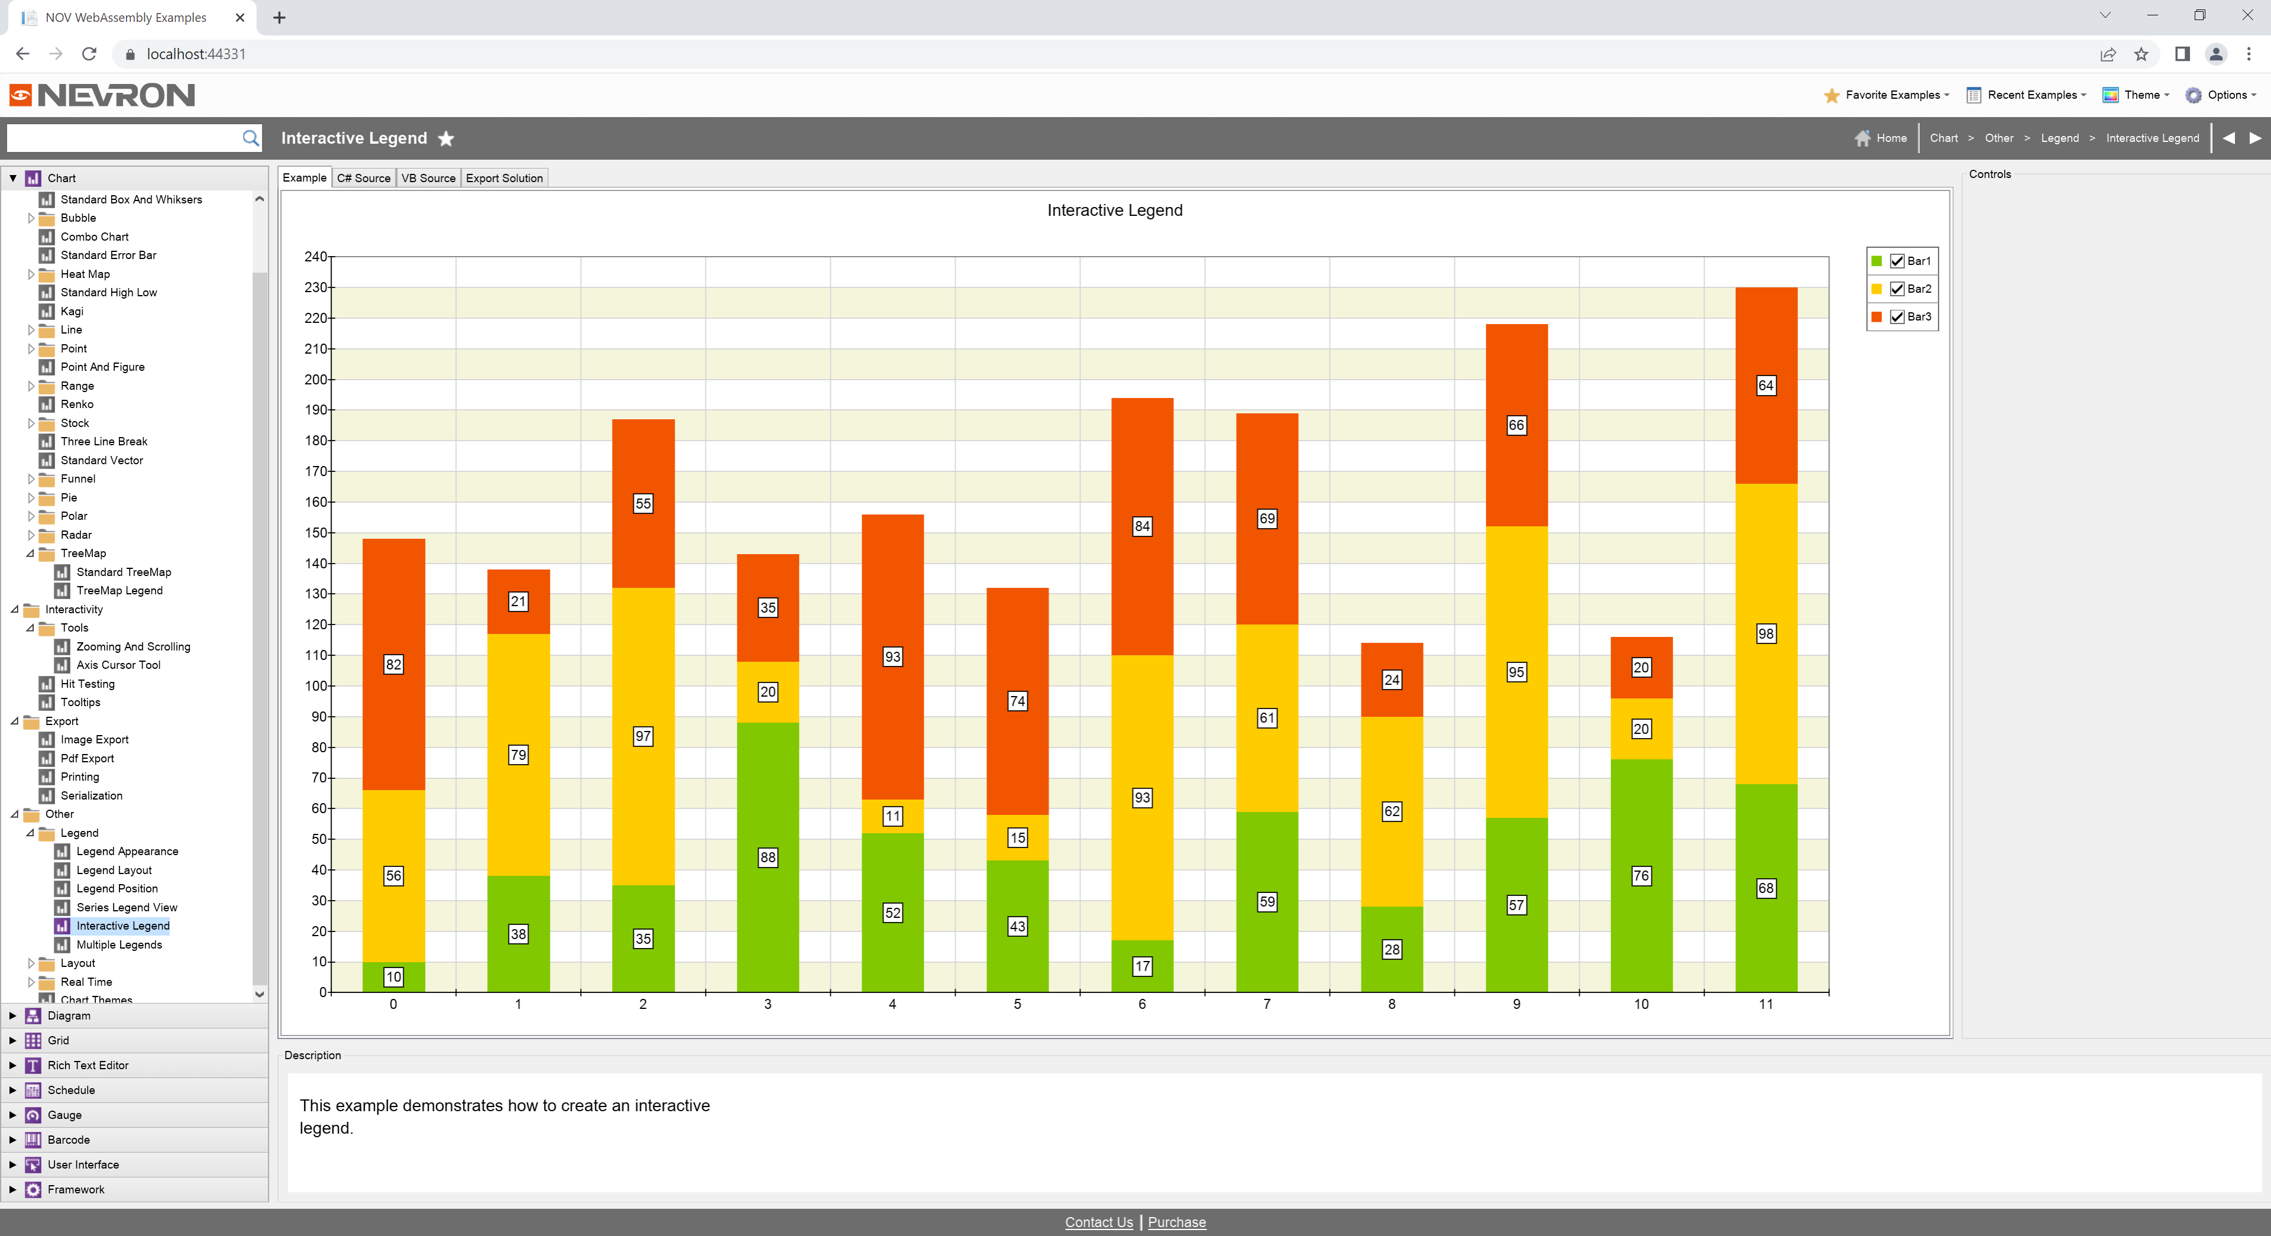Click the Barcode section icon

coord(33,1139)
